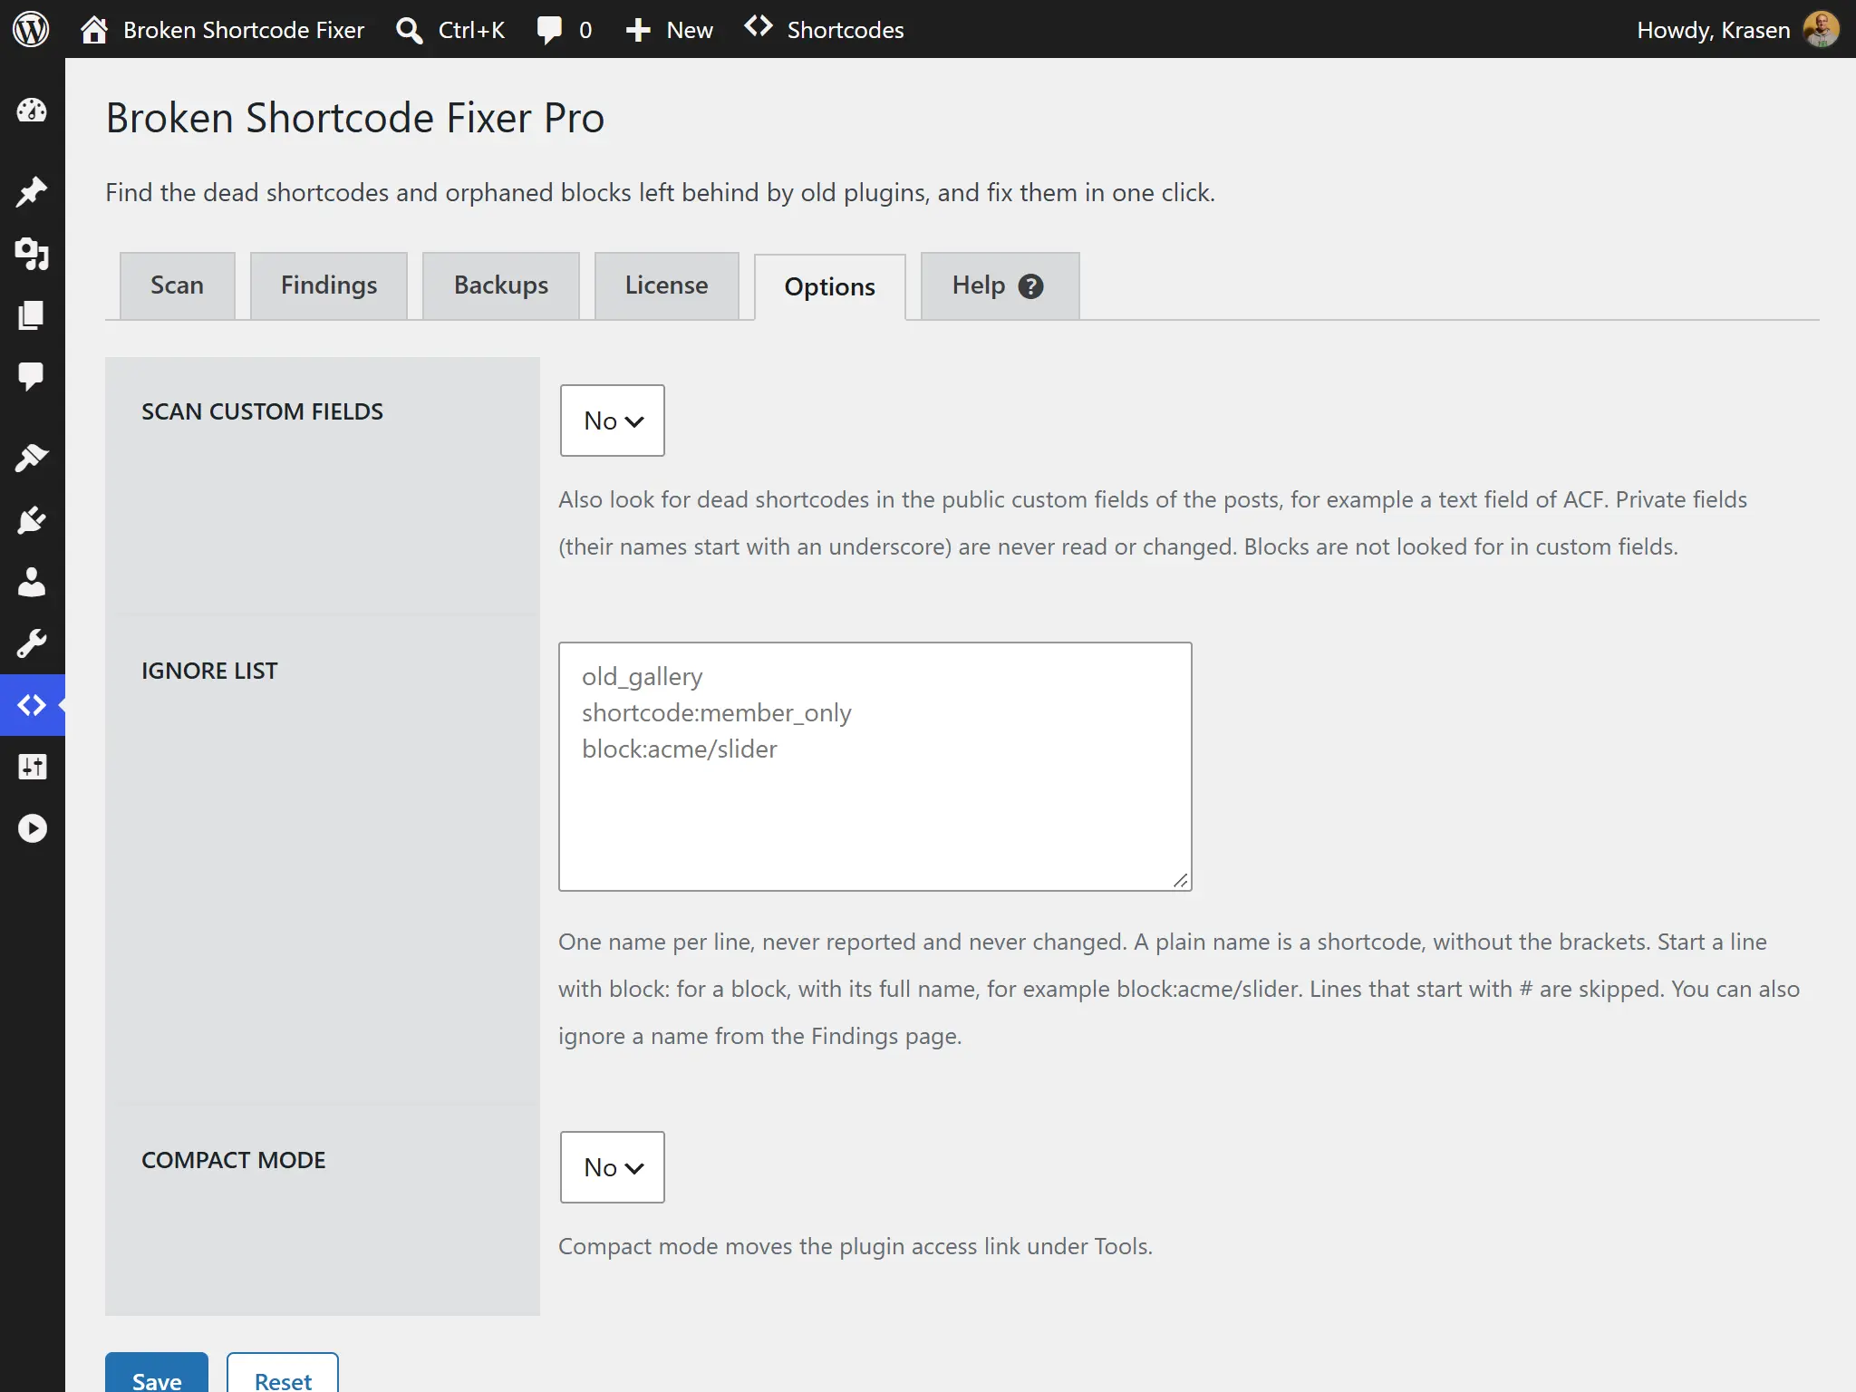Image resolution: width=1856 pixels, height=1392 pixels.
Task: Click the SCAN CUSTOM FIELDS label
Action: [262, 411]
